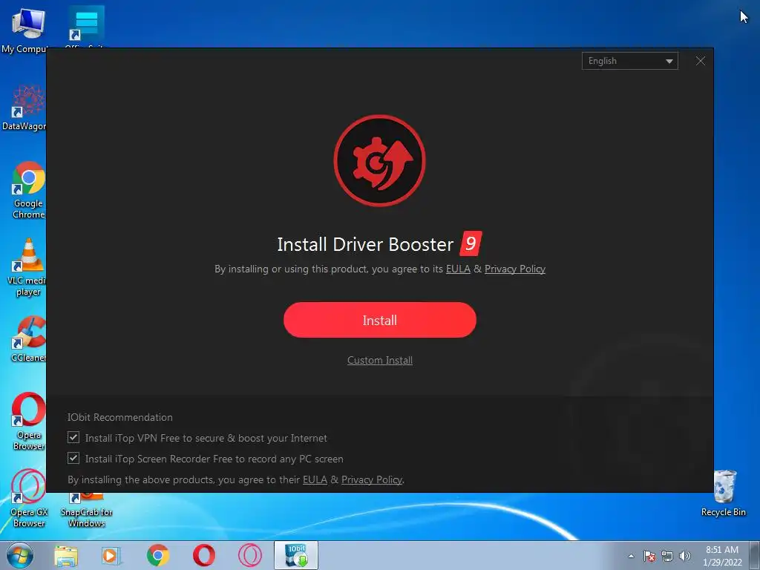Select the VLC media player desktop shortcut
This screenshot has width=760, height=570.
pyautogui.click(x=27, y=267)
